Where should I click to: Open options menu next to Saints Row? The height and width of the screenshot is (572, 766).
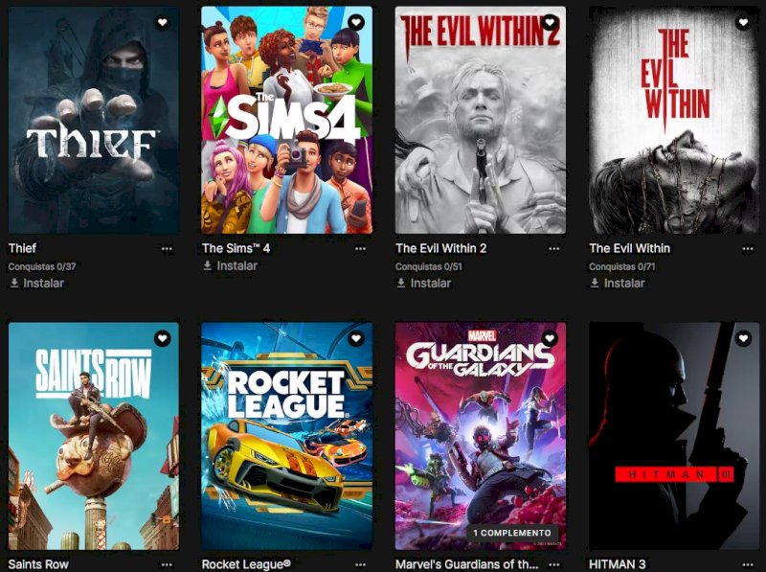[167, 564]
